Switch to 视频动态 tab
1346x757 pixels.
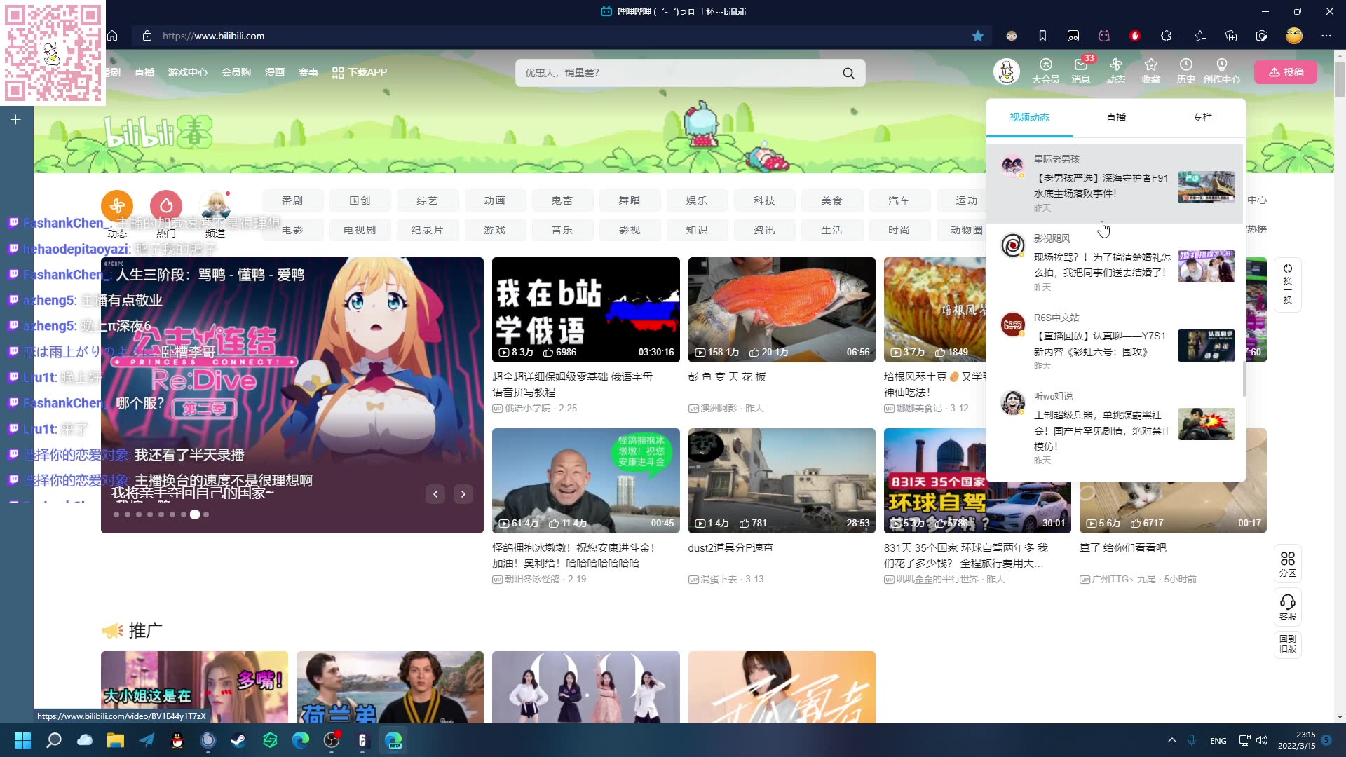pos(1029,117)
